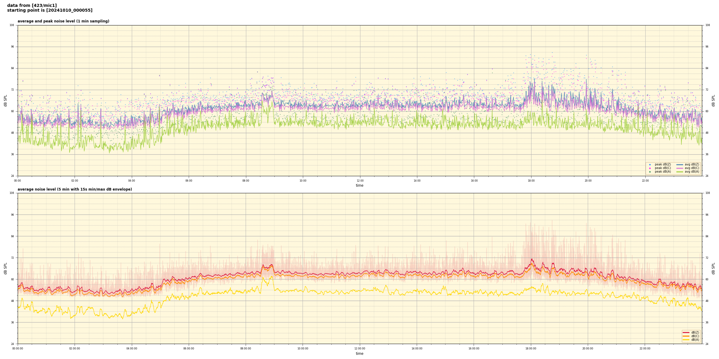
Task: Click the 12:00:00 tick label on the bottom chart
Action: 359,349
